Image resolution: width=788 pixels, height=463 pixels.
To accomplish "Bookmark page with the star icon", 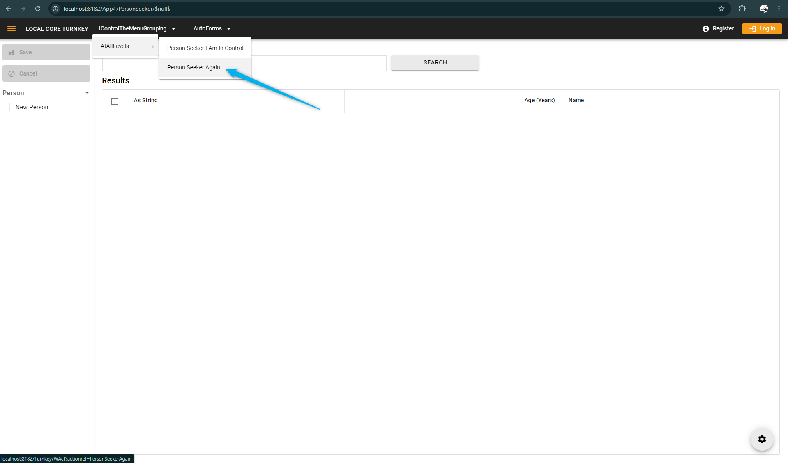I will (721, 9).
